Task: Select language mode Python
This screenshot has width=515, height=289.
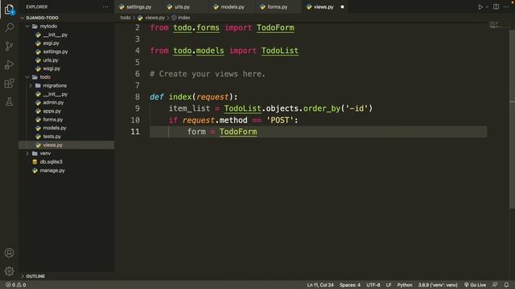Action: [x=405, y=285]
